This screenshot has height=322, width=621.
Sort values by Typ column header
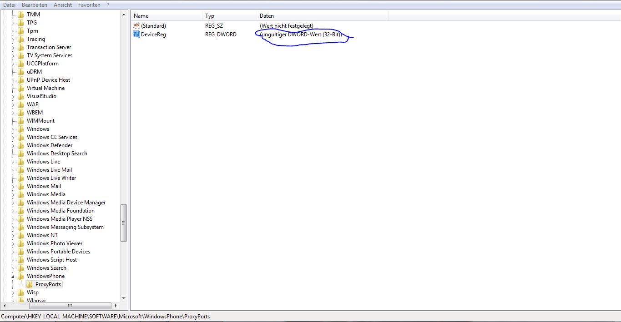[x=229, y=16]
